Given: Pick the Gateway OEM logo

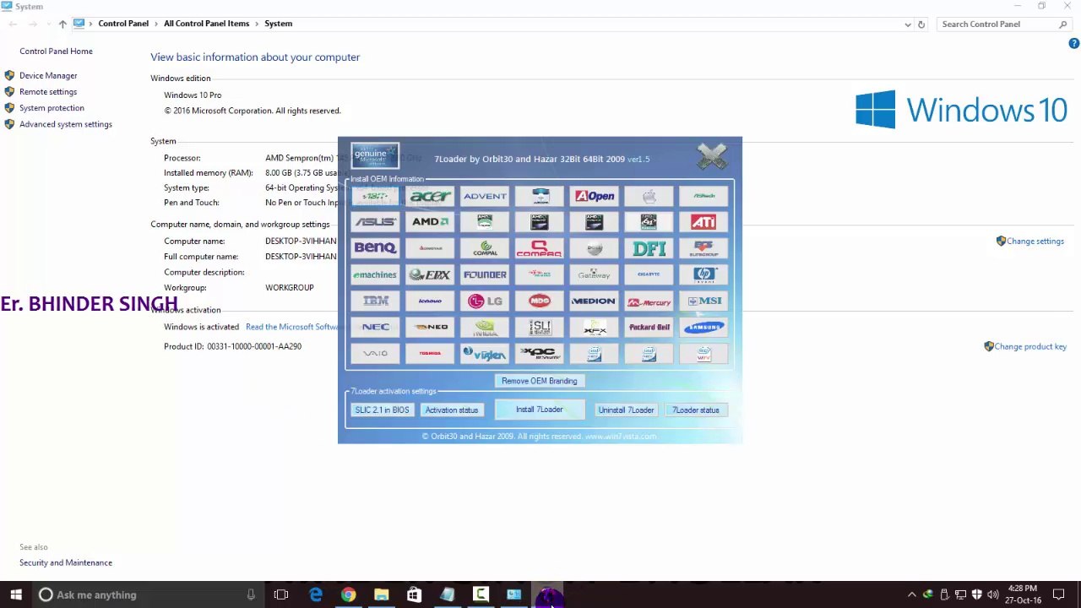Looking at the screenshot, I should coord(595,274).
